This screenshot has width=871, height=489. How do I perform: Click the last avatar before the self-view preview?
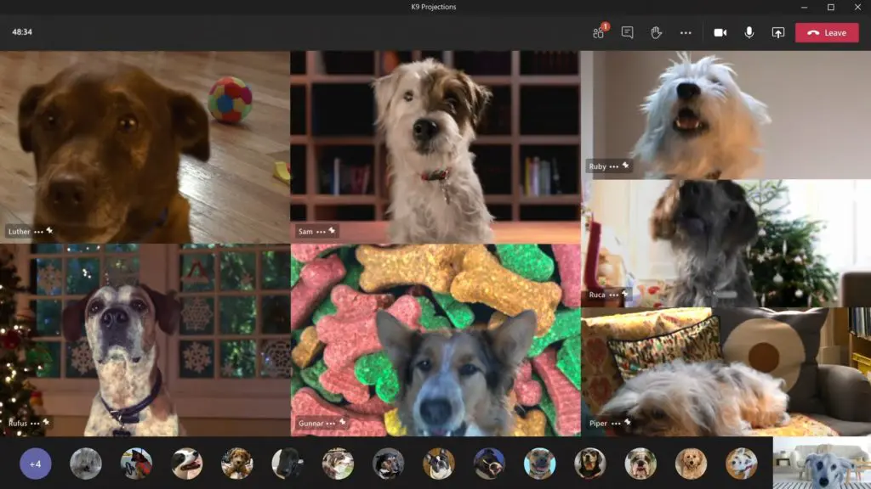coord(742,464)
